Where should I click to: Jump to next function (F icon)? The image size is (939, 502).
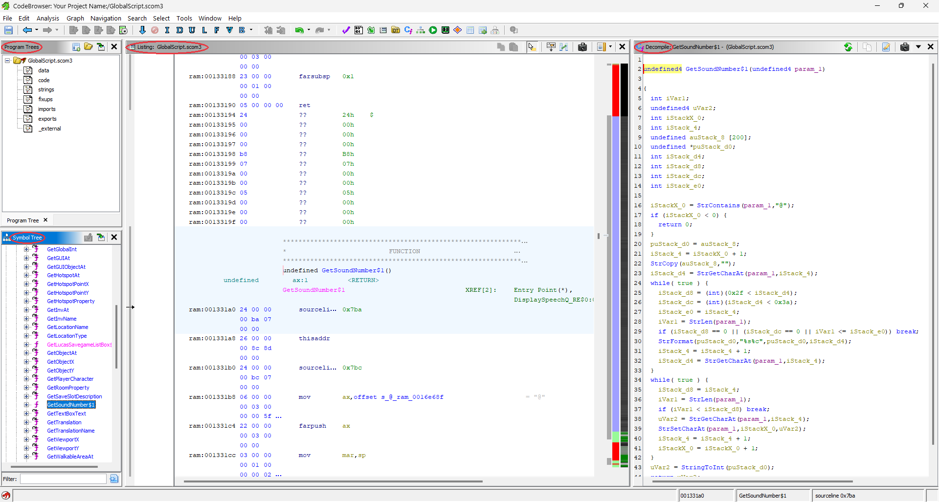[x=217, y=30]
